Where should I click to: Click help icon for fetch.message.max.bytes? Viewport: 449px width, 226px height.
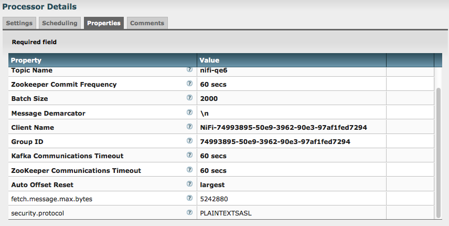coord(189,198)
